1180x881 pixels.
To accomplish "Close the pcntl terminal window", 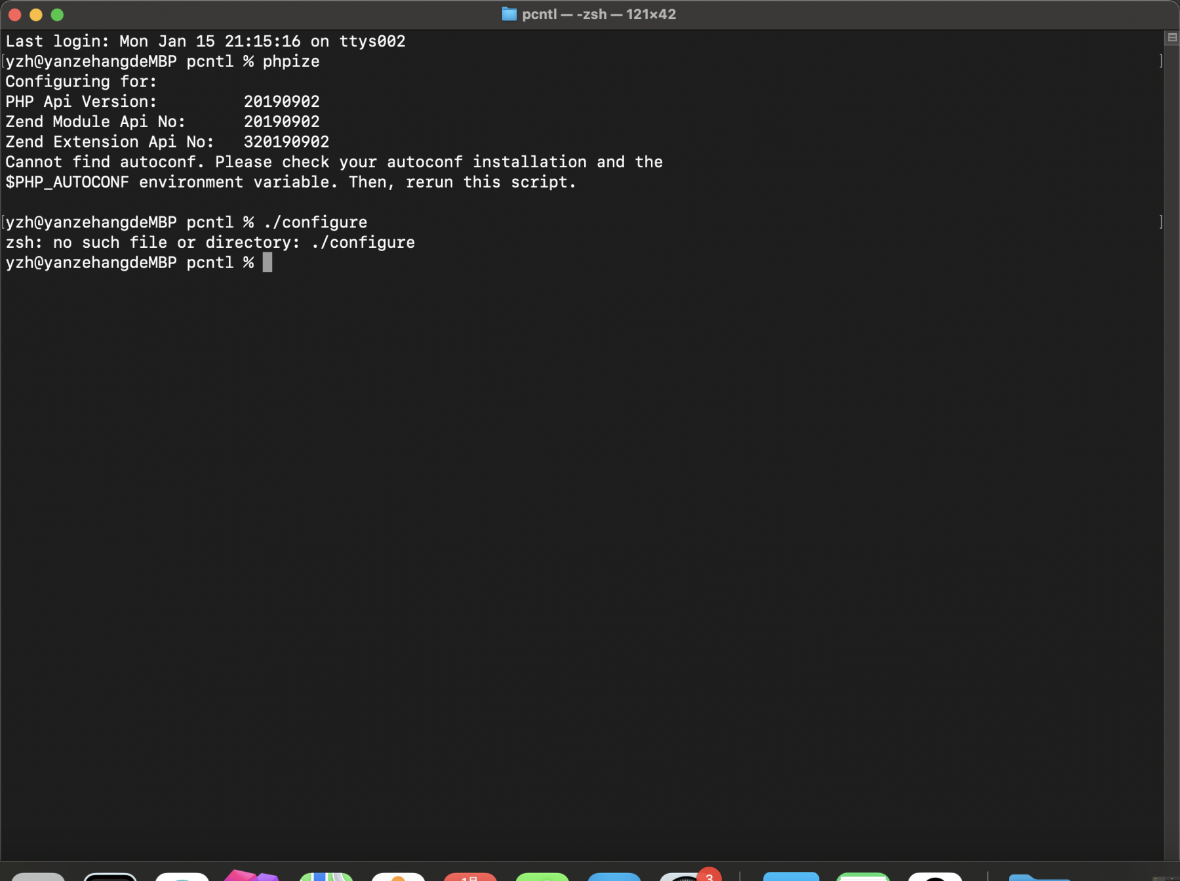I will click(x=15, y=14).
